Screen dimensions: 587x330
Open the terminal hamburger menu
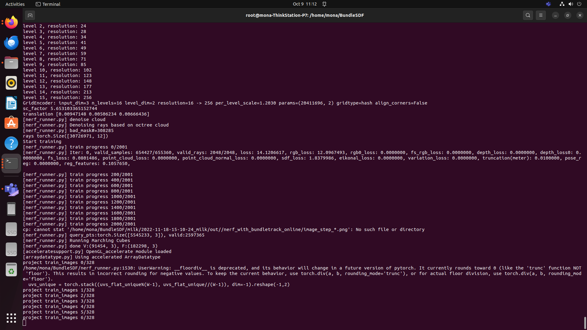point(541,15)
